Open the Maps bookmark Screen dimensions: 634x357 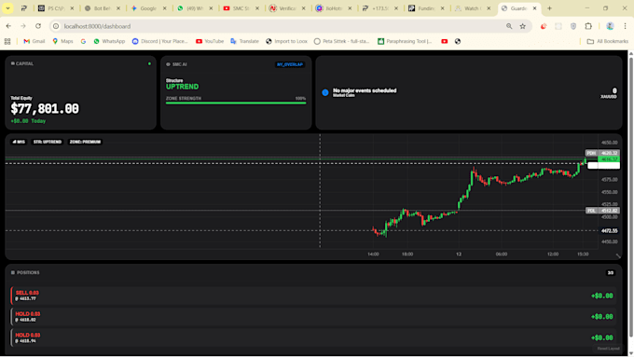click(62, 41)
